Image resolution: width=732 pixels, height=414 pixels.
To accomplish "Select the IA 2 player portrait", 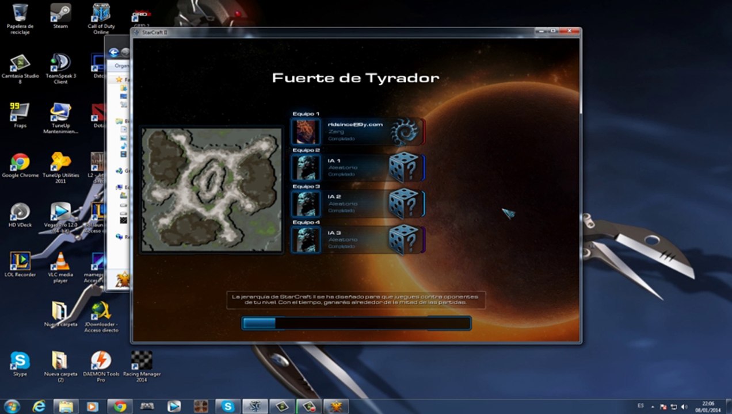I will (x=306, y=204).
